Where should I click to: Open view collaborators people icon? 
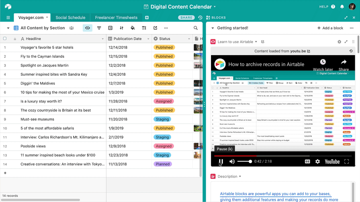point(72,28)
